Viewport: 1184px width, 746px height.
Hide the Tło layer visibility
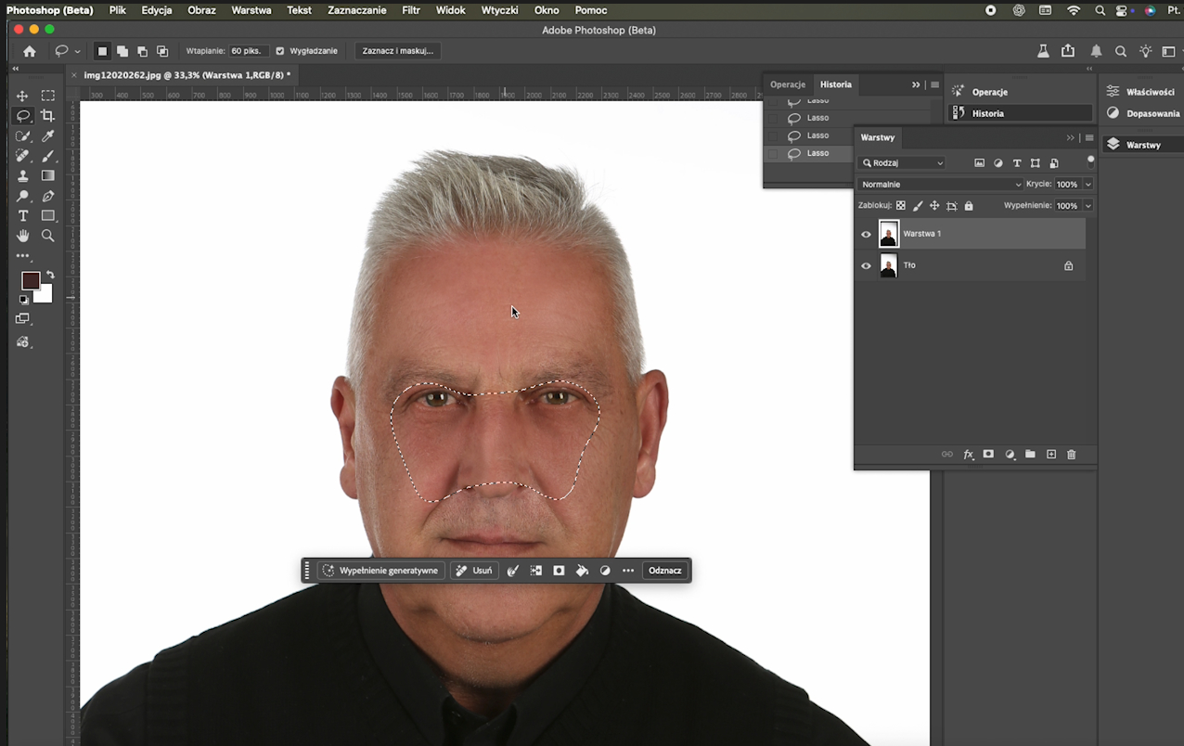pos(866,265)
